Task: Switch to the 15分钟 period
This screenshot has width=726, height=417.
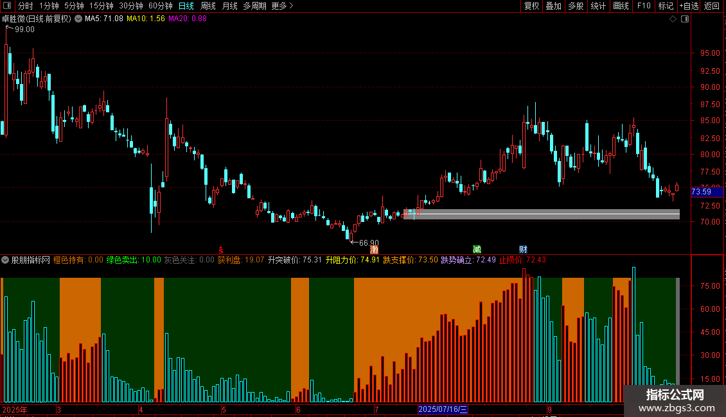Action: [x=102, y=6]
